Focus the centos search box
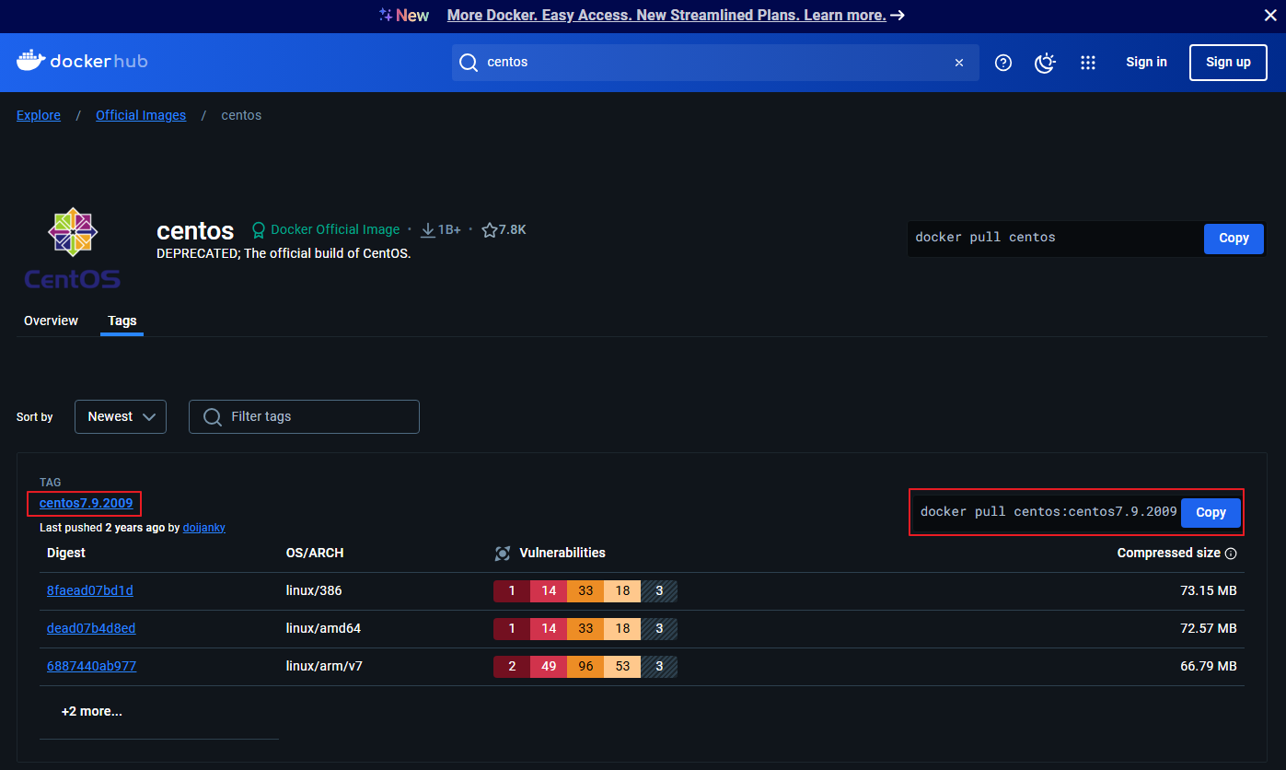 point(715,63)
